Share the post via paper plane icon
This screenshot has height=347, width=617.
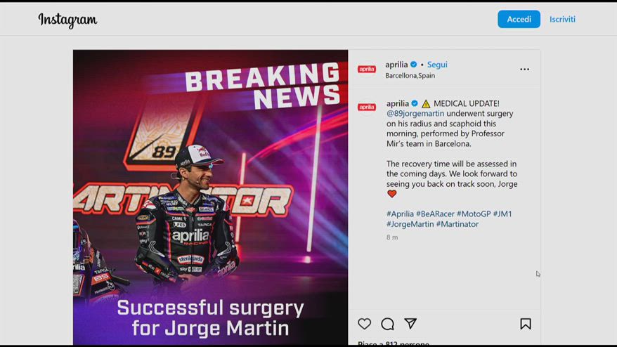point(410,323)
